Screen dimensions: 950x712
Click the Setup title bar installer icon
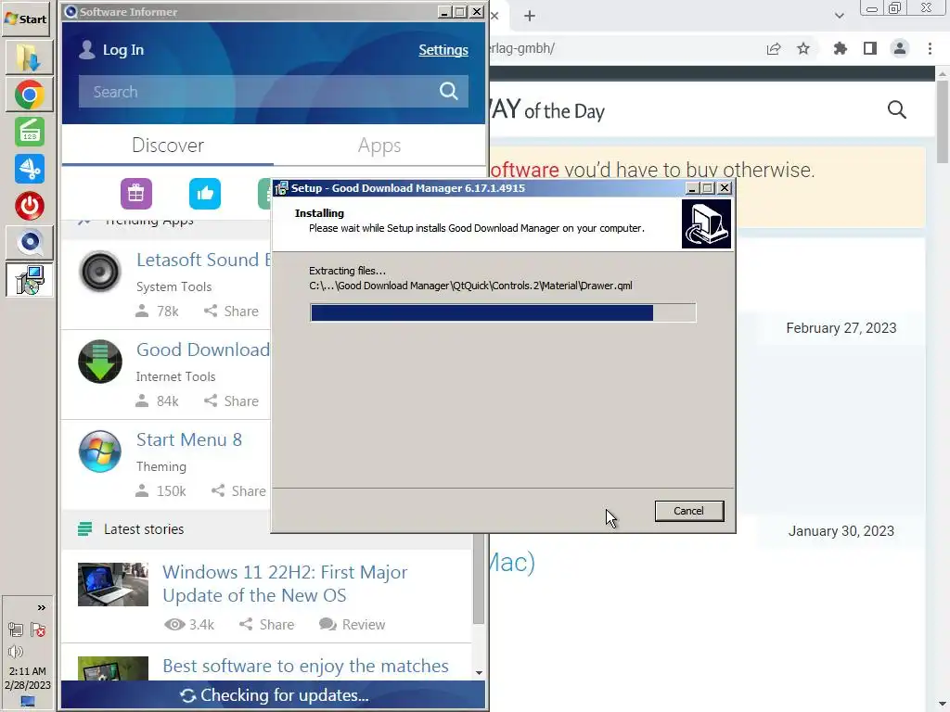point(280,188)
